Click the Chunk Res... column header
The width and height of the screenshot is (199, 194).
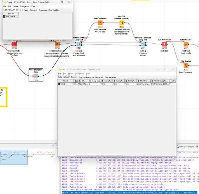click(144, 81)
